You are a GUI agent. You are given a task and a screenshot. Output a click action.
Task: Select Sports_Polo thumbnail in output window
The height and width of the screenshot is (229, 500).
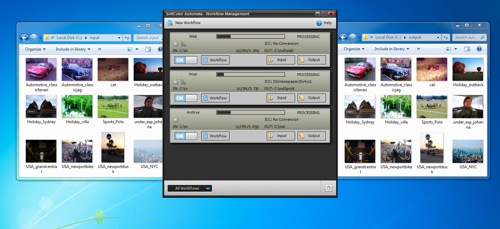click(x=432, y=107)
